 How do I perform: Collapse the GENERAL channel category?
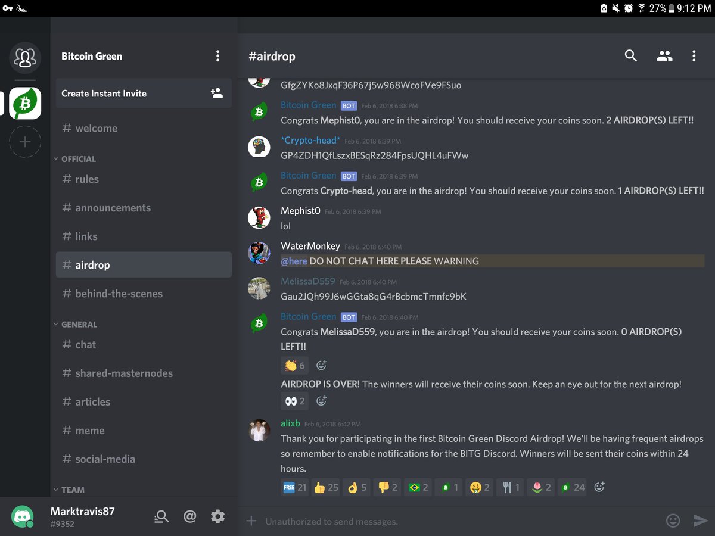point(75,325)
